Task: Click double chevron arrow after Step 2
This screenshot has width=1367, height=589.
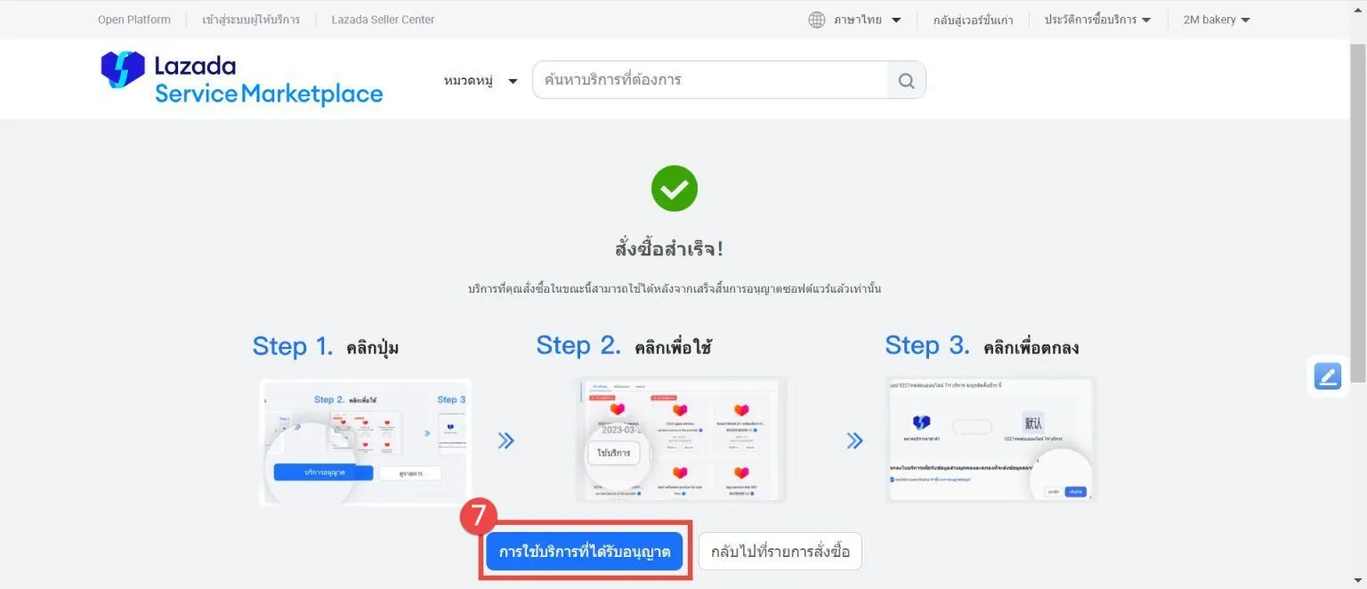Action: point(854,440)
